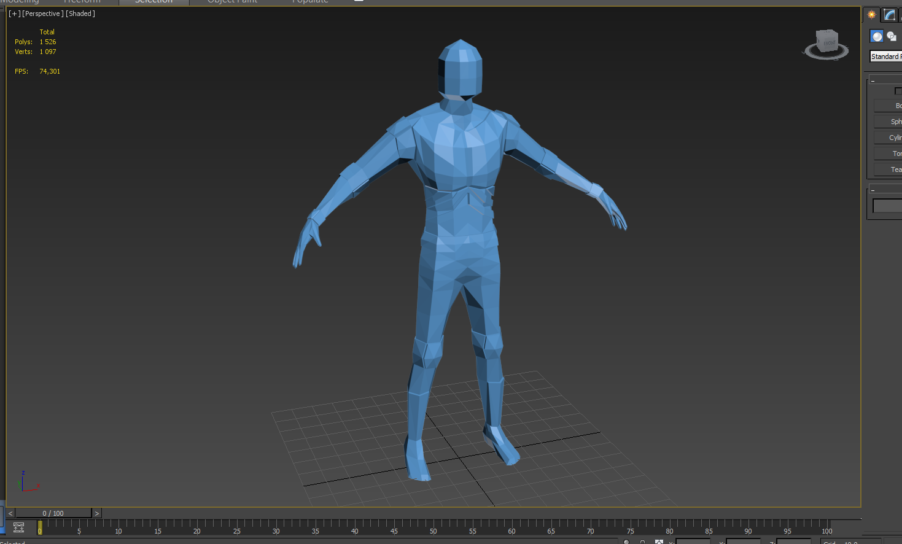This screenshot has height=544, width=902.
Task: Select the Geometry category sphere icon
Action: tap(877, 37)
